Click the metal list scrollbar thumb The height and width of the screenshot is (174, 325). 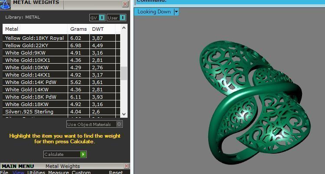(124, 73)
